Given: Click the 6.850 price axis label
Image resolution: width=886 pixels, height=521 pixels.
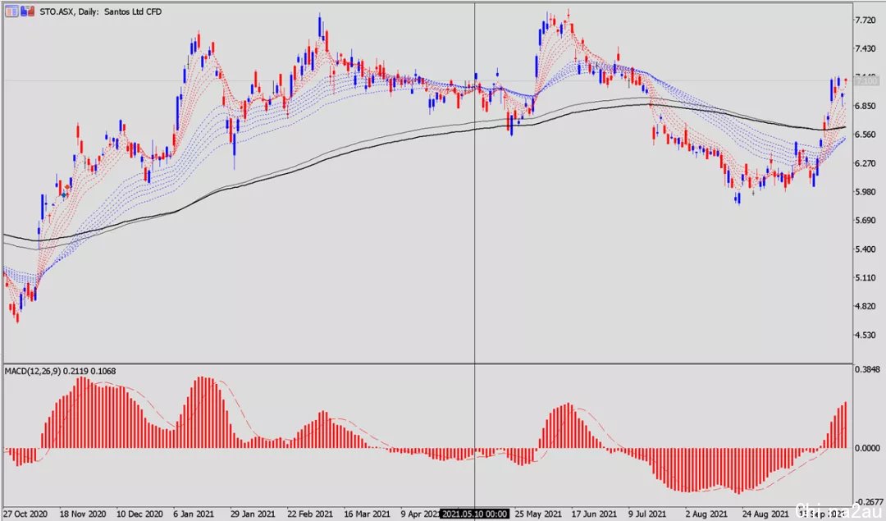Looking at the screenshot, I should [x=865, y=106].
